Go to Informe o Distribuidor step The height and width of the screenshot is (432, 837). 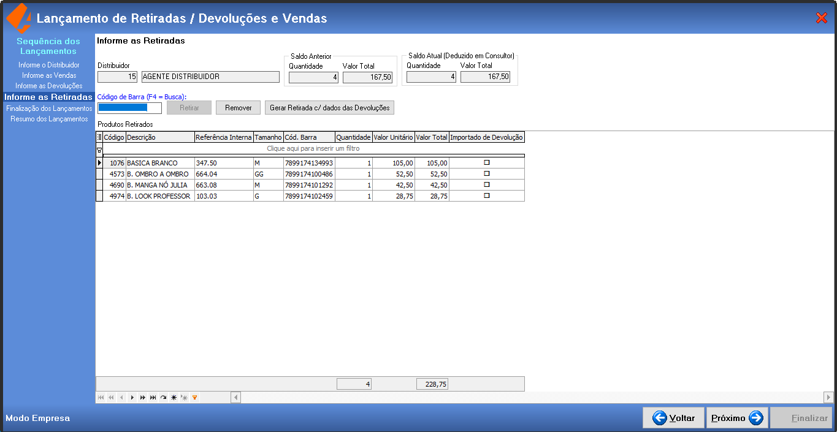[49, 65]
